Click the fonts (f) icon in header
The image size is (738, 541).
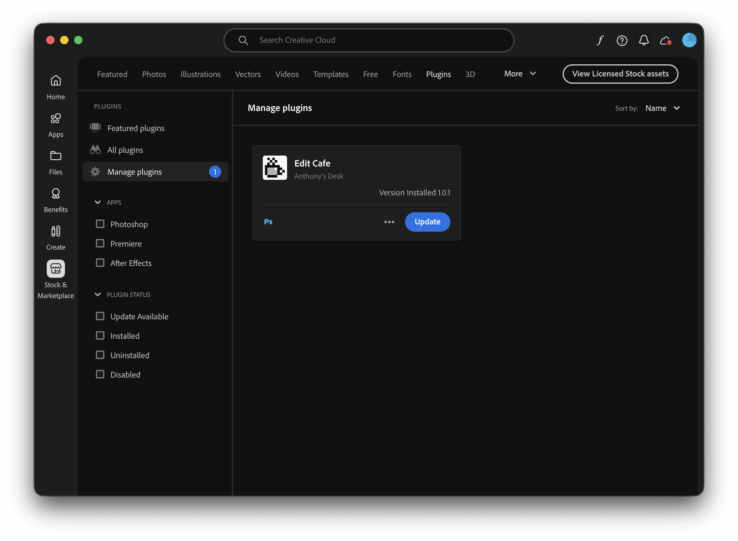tap(600, 40)
